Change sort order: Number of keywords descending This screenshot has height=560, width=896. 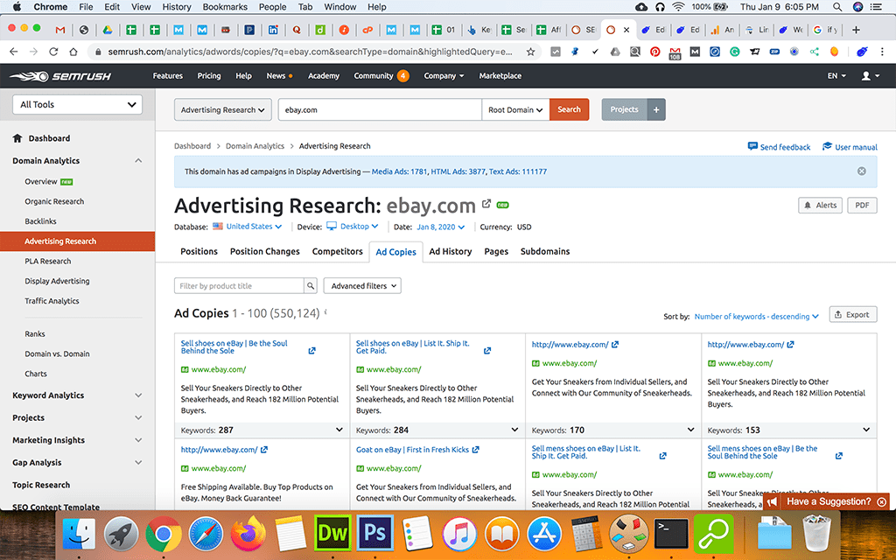tap(756, 316)
